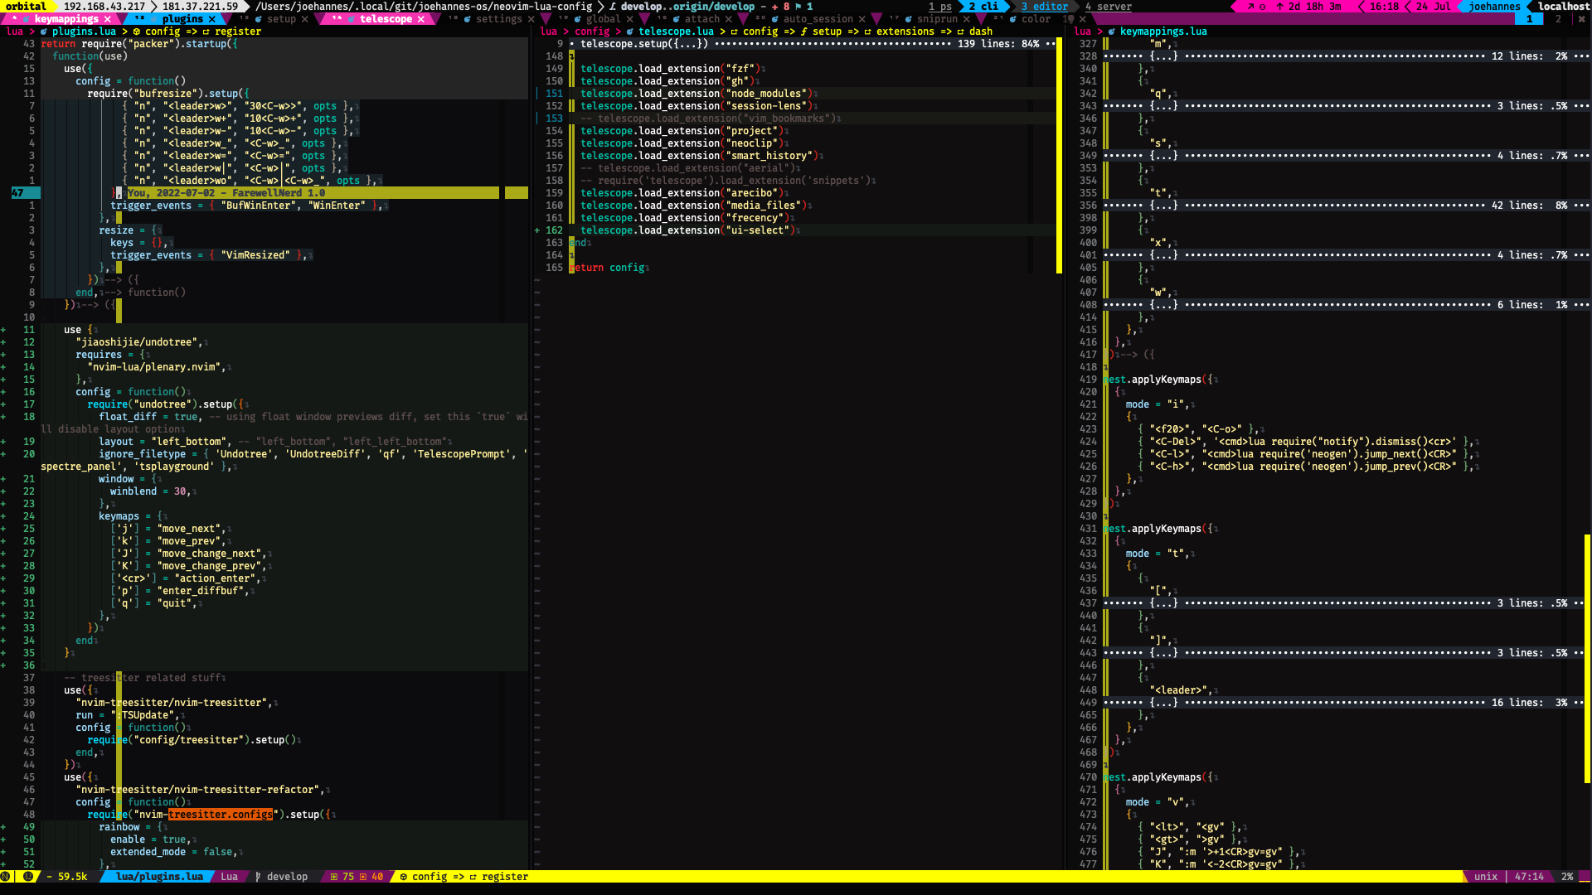Click the git branch icon beside develop in statusline

259,877
